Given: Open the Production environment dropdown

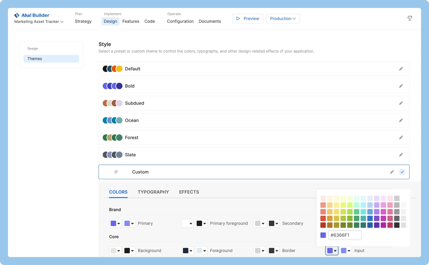Looking at the screenshot, I should pos(283,19).
